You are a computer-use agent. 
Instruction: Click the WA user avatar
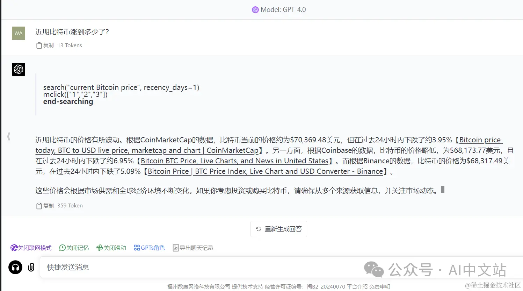pos(19,33)
